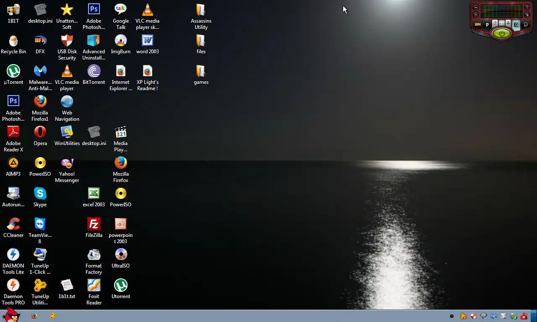The height and width of the screenshot is (322, 537).
Task: Select the Malwarebytes Anti-Malware shortcut
Action: 40,78
